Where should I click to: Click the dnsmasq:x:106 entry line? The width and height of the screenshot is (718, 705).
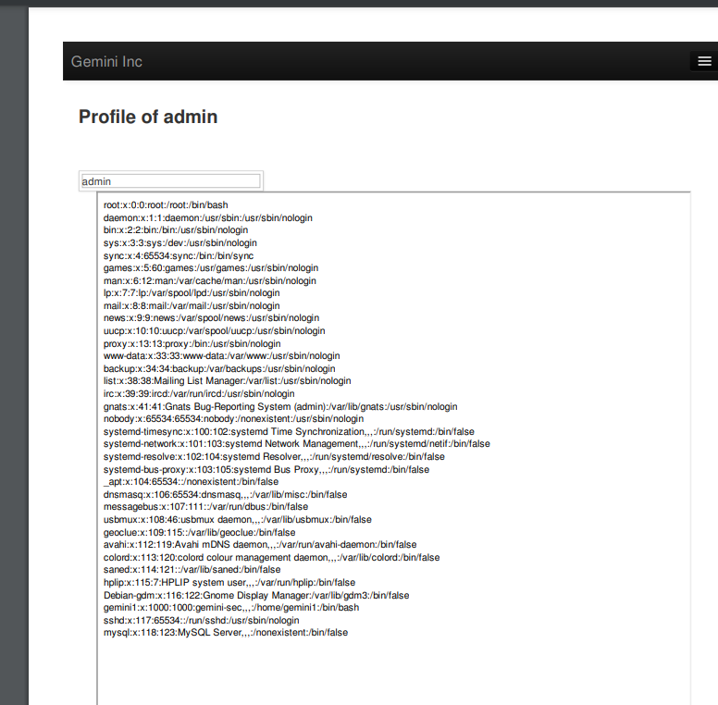coord(225,494)
